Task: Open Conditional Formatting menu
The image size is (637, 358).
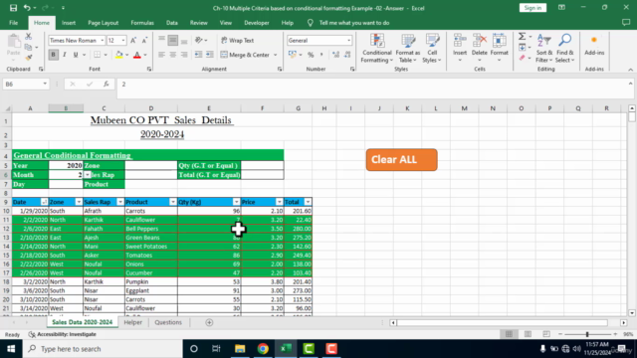Action: 377,49
